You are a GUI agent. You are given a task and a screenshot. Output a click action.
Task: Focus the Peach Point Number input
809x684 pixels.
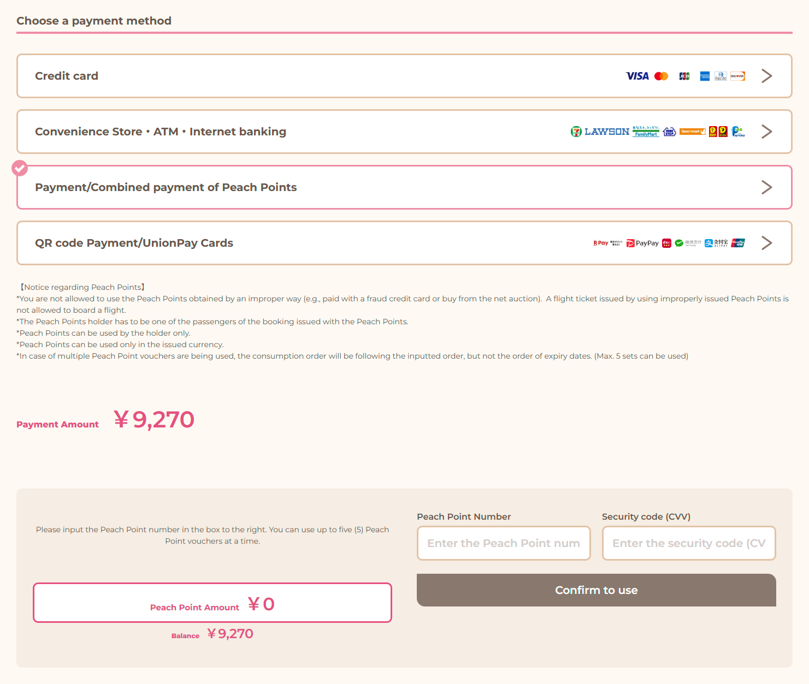pyautogui.click(x=504, y=543)
